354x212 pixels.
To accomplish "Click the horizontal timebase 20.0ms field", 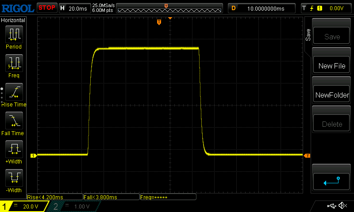I will click(74, 8).
